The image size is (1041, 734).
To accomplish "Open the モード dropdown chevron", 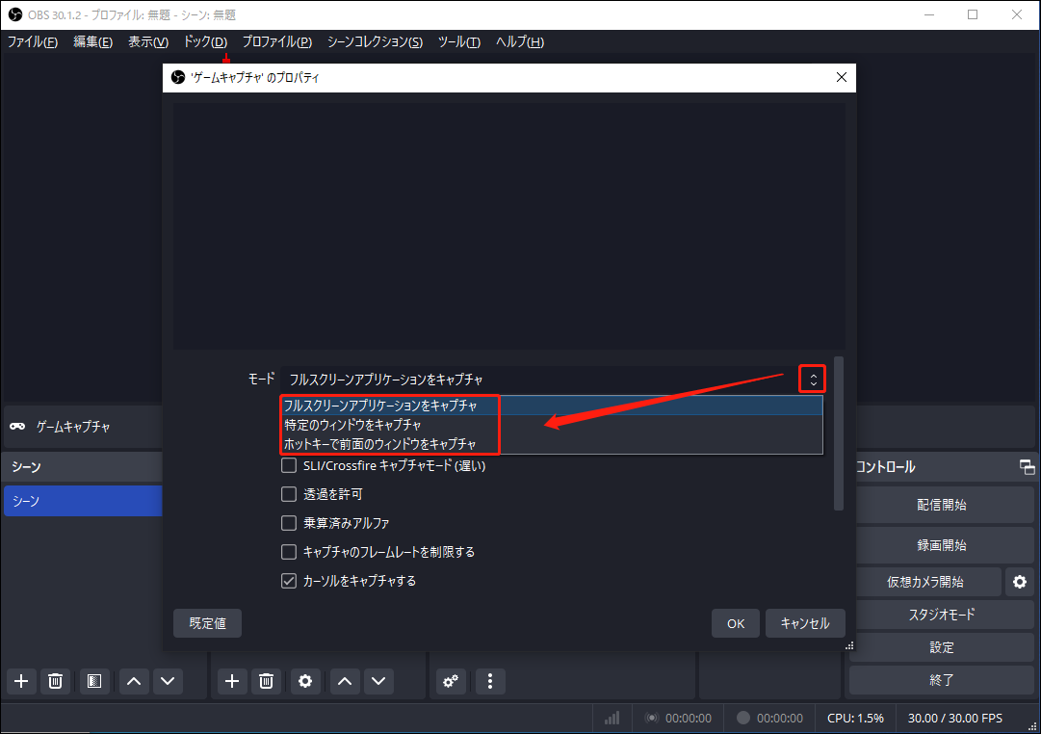I will click(812, 379).
